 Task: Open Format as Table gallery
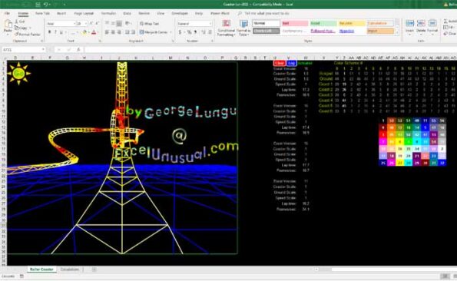click(243, 28)
